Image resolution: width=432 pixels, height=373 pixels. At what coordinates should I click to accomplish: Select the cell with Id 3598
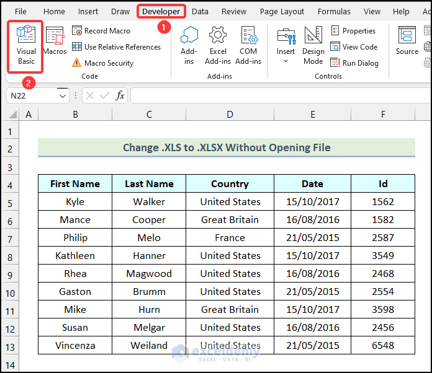pos(383,309)
